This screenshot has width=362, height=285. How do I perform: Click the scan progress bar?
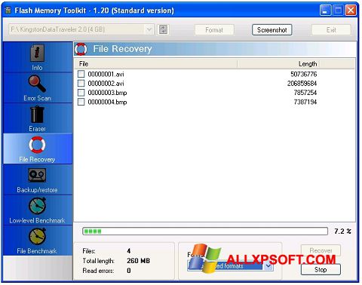tap(205, 231)
